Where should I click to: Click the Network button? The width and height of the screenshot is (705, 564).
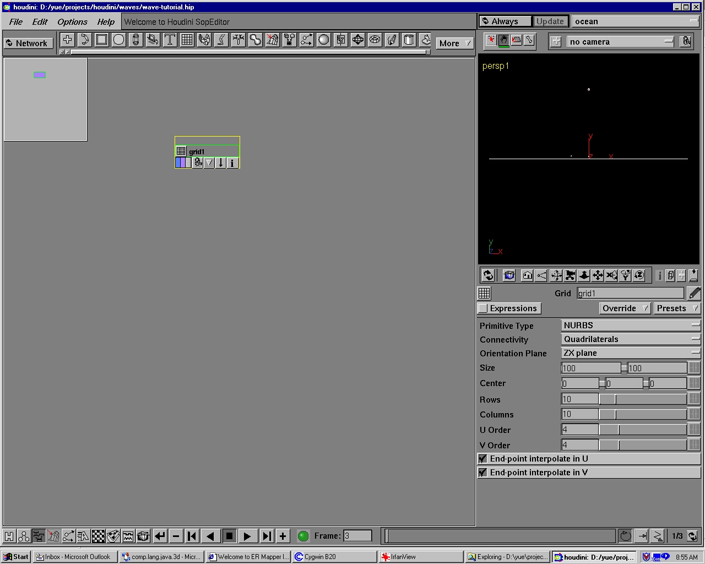(x=28, y=42)
